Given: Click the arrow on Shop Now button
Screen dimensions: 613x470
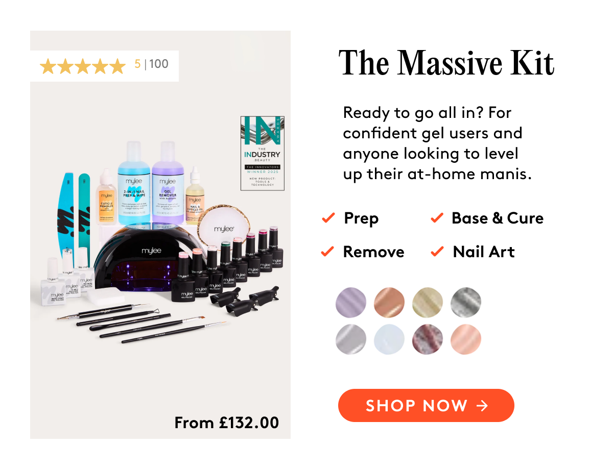Looking at the screenshot, I should 482,406.
